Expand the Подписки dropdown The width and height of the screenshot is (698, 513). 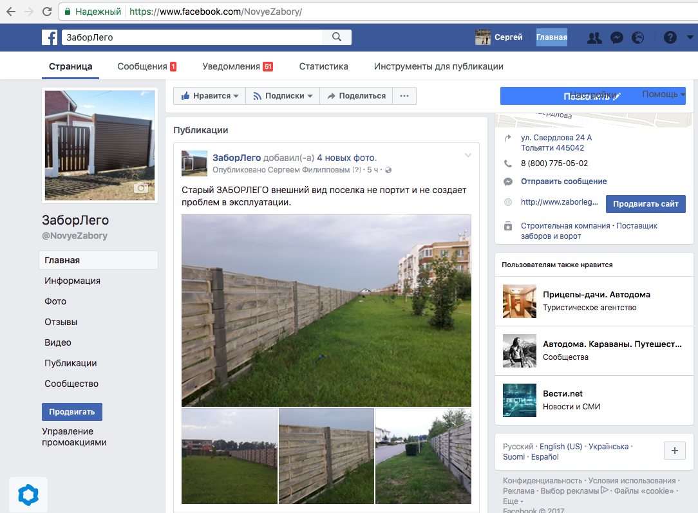[x=282, y=96]
